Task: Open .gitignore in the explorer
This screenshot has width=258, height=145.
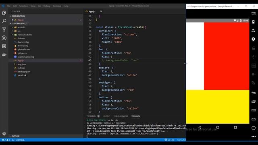Action: click(22, 53)
